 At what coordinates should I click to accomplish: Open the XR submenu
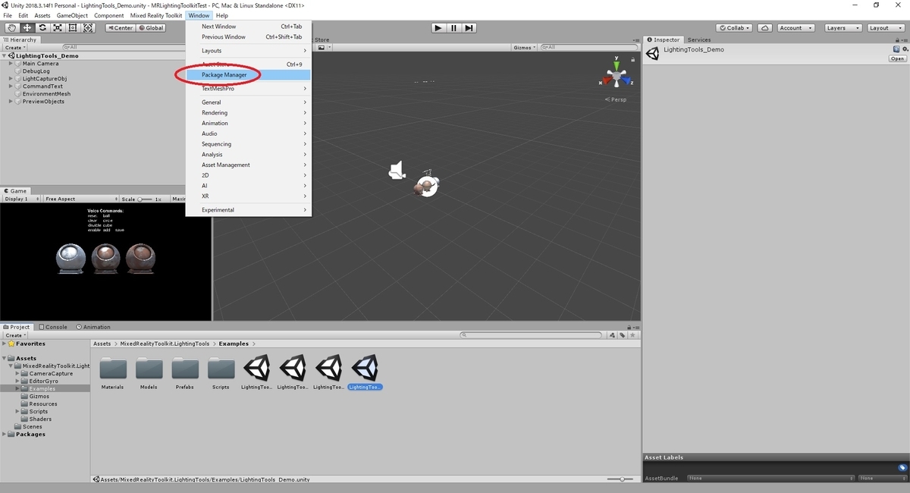[249, 196]
